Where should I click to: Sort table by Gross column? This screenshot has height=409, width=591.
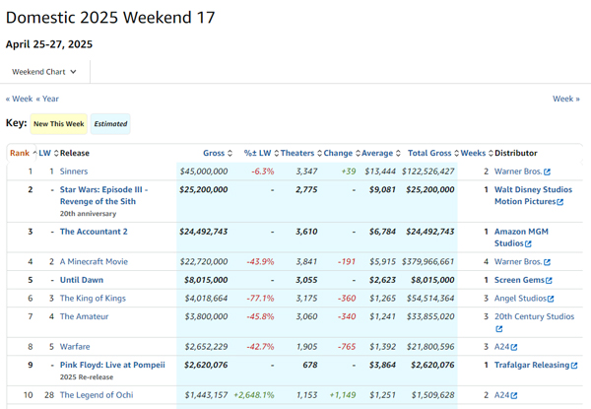pos(218,153)
